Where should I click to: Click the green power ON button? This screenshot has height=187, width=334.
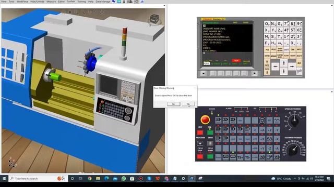210,133
